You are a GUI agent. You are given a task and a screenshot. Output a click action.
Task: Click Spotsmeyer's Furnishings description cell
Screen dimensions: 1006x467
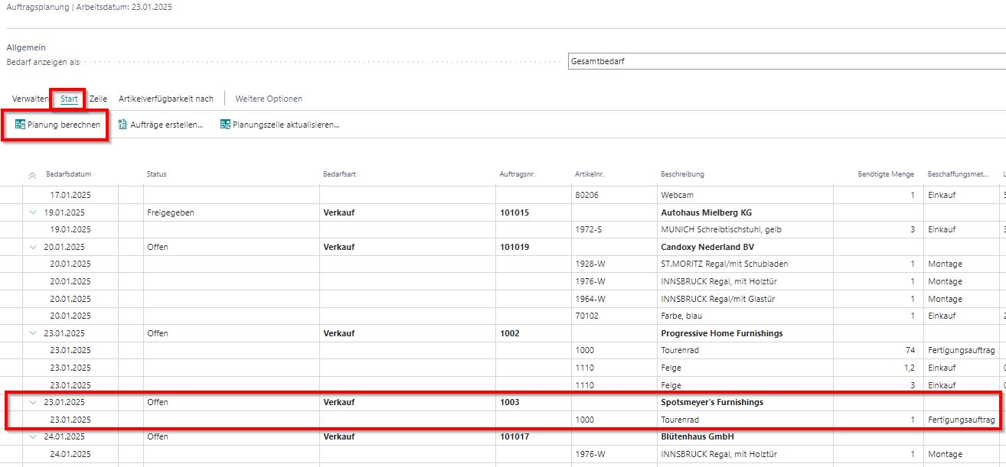[x=712, y=402]
